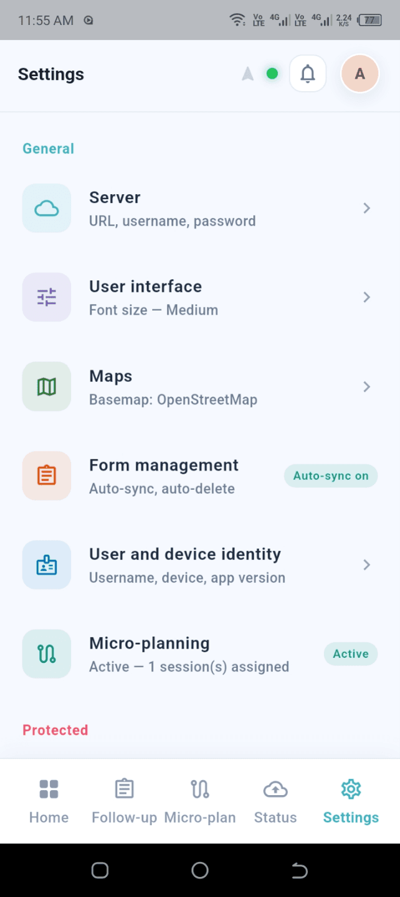Tap the Home grid icon
Image resolution: width=400 pixels, height=897 pixels.
click(x=49, y=789)
